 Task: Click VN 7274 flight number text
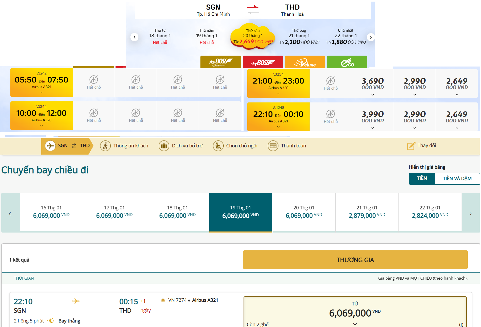[x=178, y=300]
